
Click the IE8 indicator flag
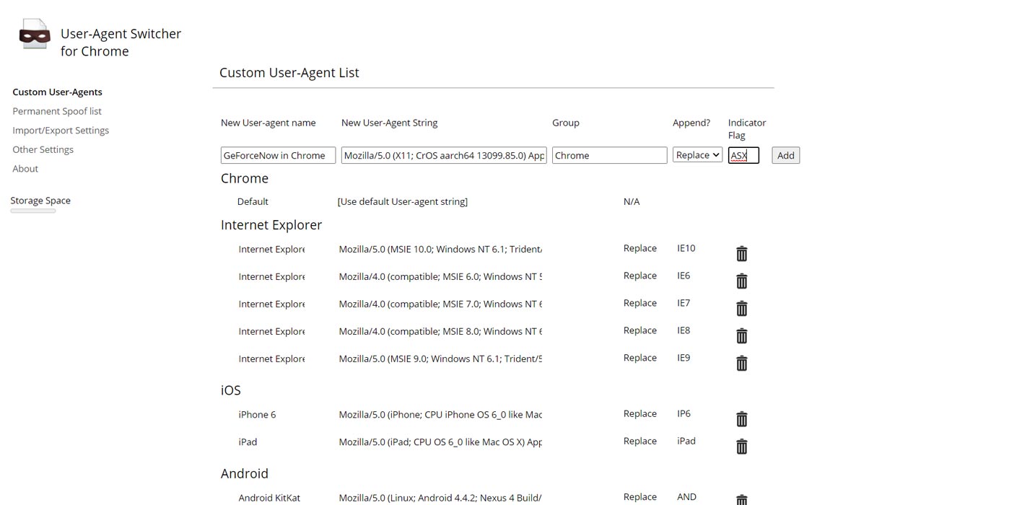pos(684,330)
